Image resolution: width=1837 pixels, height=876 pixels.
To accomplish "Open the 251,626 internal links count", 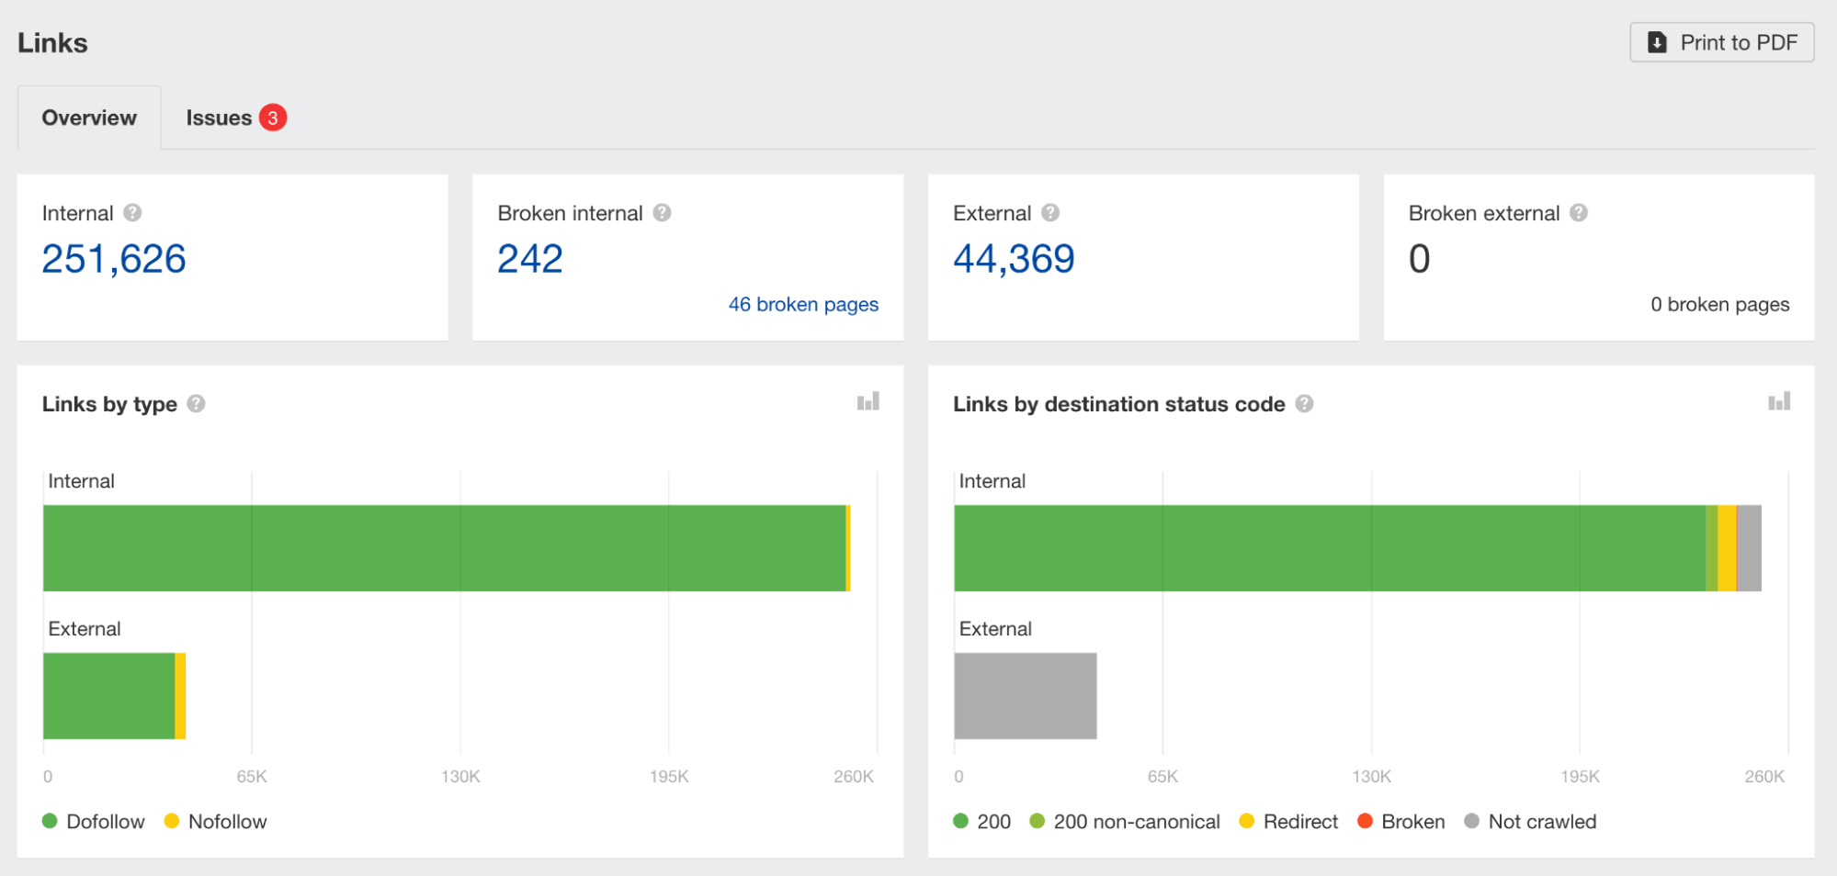I will [x=114, y=260].
